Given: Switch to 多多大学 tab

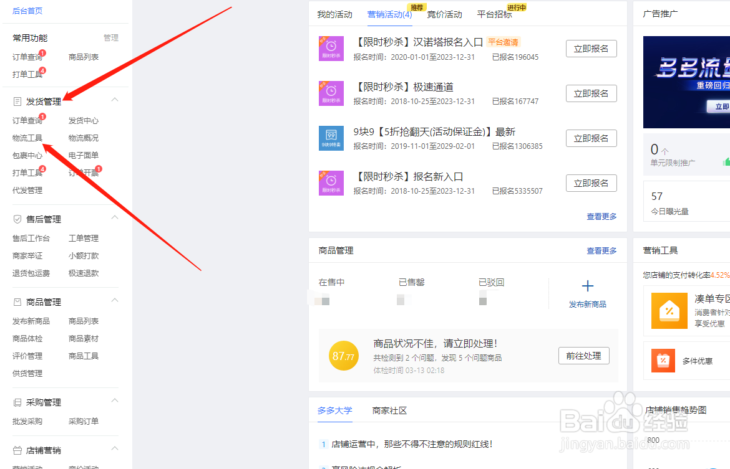Looking at the screenshot, I should point(334,410).
